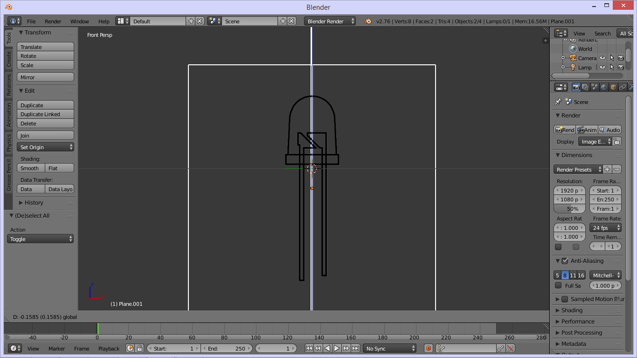Select the Render Layers properties tab icon
Image resolution: width=637 pixels, height=358 pixels.
point(585,87)
